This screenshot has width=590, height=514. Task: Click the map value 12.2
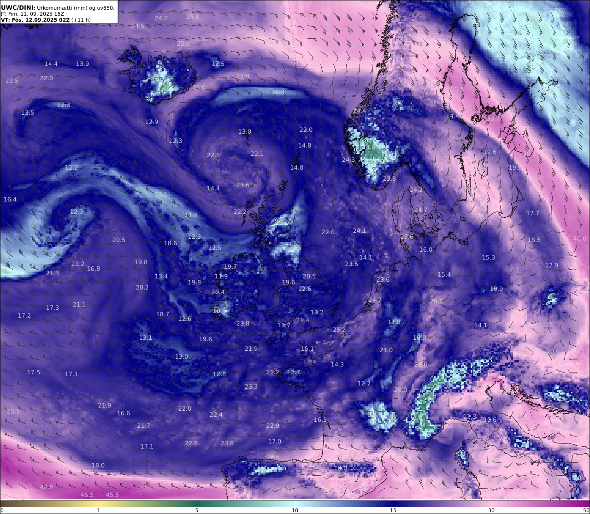[x=71, y=168]
